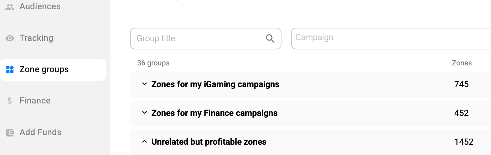Open the Campaign filter dropdown
The width and height of the screenshot is (491, 155).
coord(391,38)
